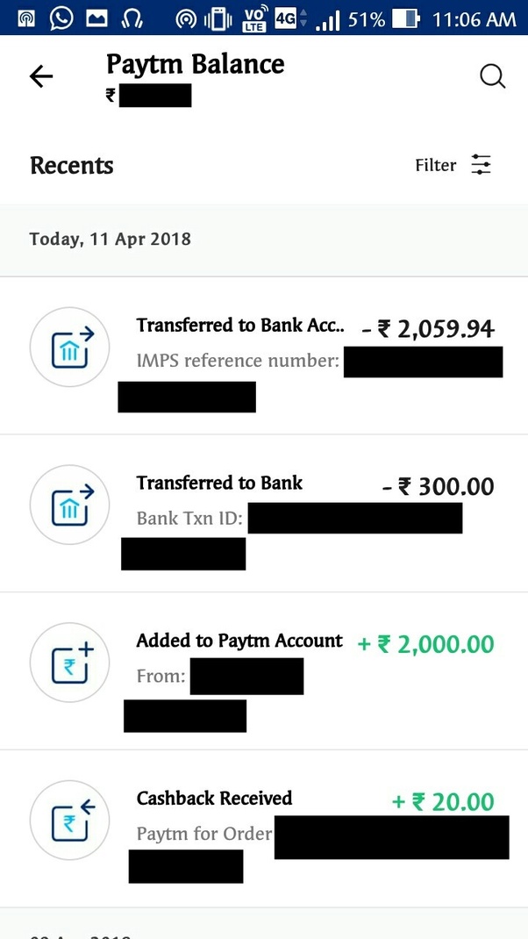Open the Filter option
The height and width of the screenshot is (939, 528).
pyautogui.click(x=435, y=164)
